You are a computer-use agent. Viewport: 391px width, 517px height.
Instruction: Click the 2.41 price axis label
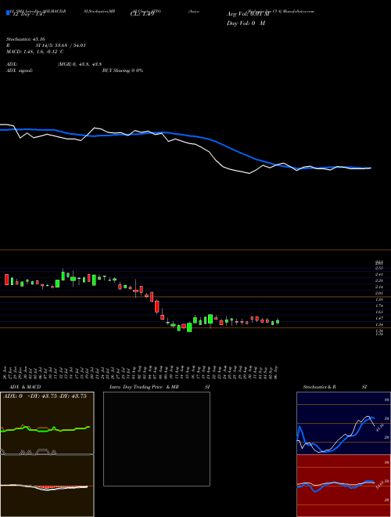pyautogui.click(x=379, y=274)
